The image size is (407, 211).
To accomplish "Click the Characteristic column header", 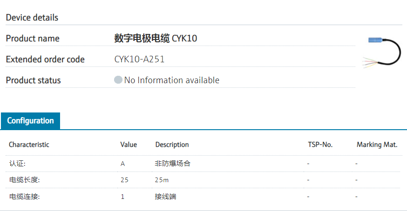I will (29, 145).
